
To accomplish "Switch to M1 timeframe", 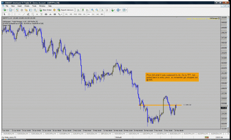I will point(66,14).
